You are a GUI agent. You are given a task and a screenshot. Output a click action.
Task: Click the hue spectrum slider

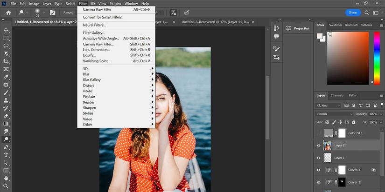[377, 58]
